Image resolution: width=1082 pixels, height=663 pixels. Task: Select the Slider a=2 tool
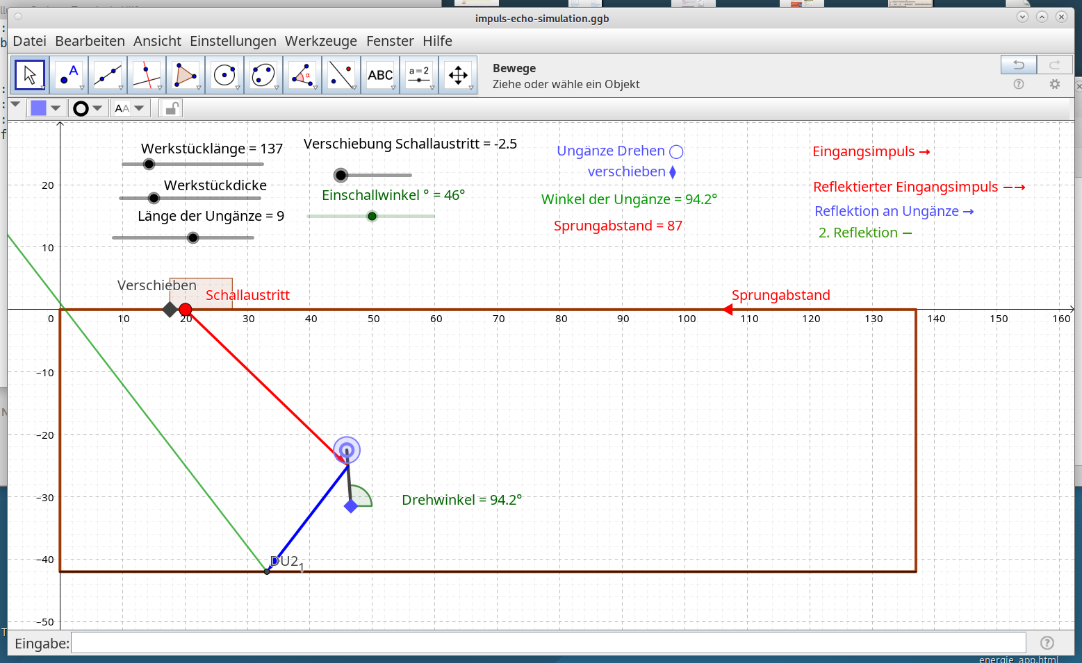[x=419, y=75]
